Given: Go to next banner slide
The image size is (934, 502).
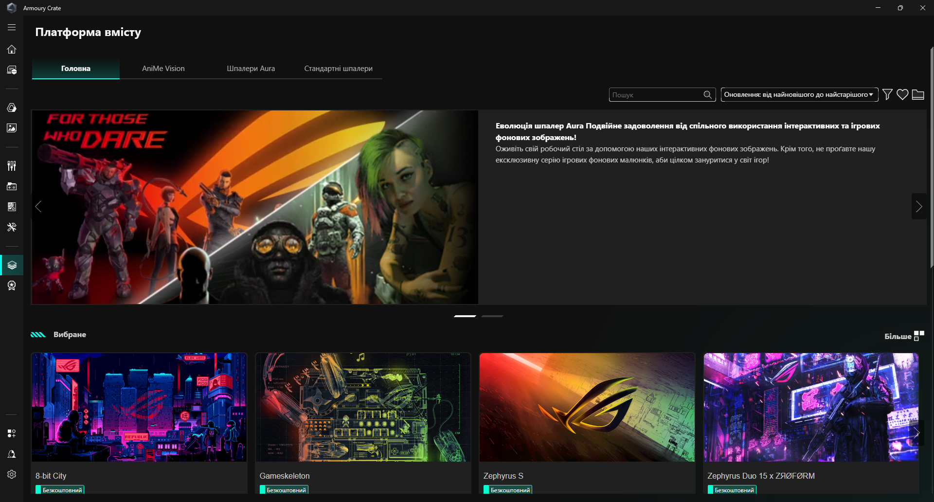Looking at the screenshot, I should click(919, 207).
